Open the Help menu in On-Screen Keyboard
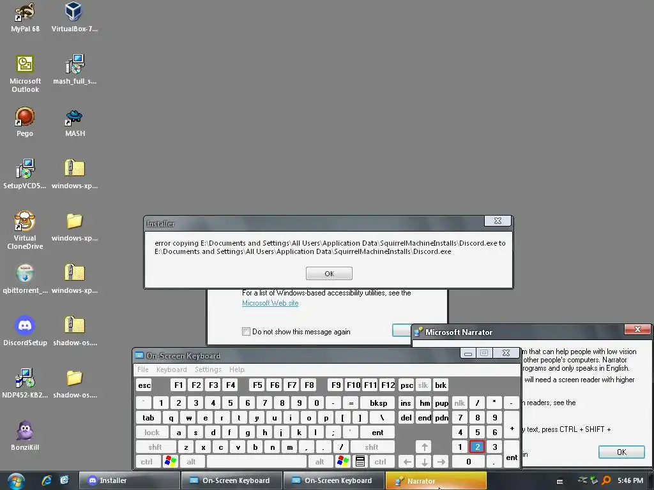654x490 pixels. point(237,369)
